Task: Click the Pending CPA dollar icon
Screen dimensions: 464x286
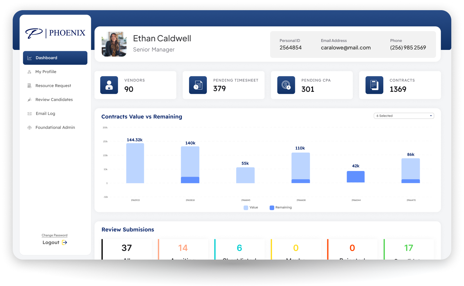Action: click(x=286, y=85)
